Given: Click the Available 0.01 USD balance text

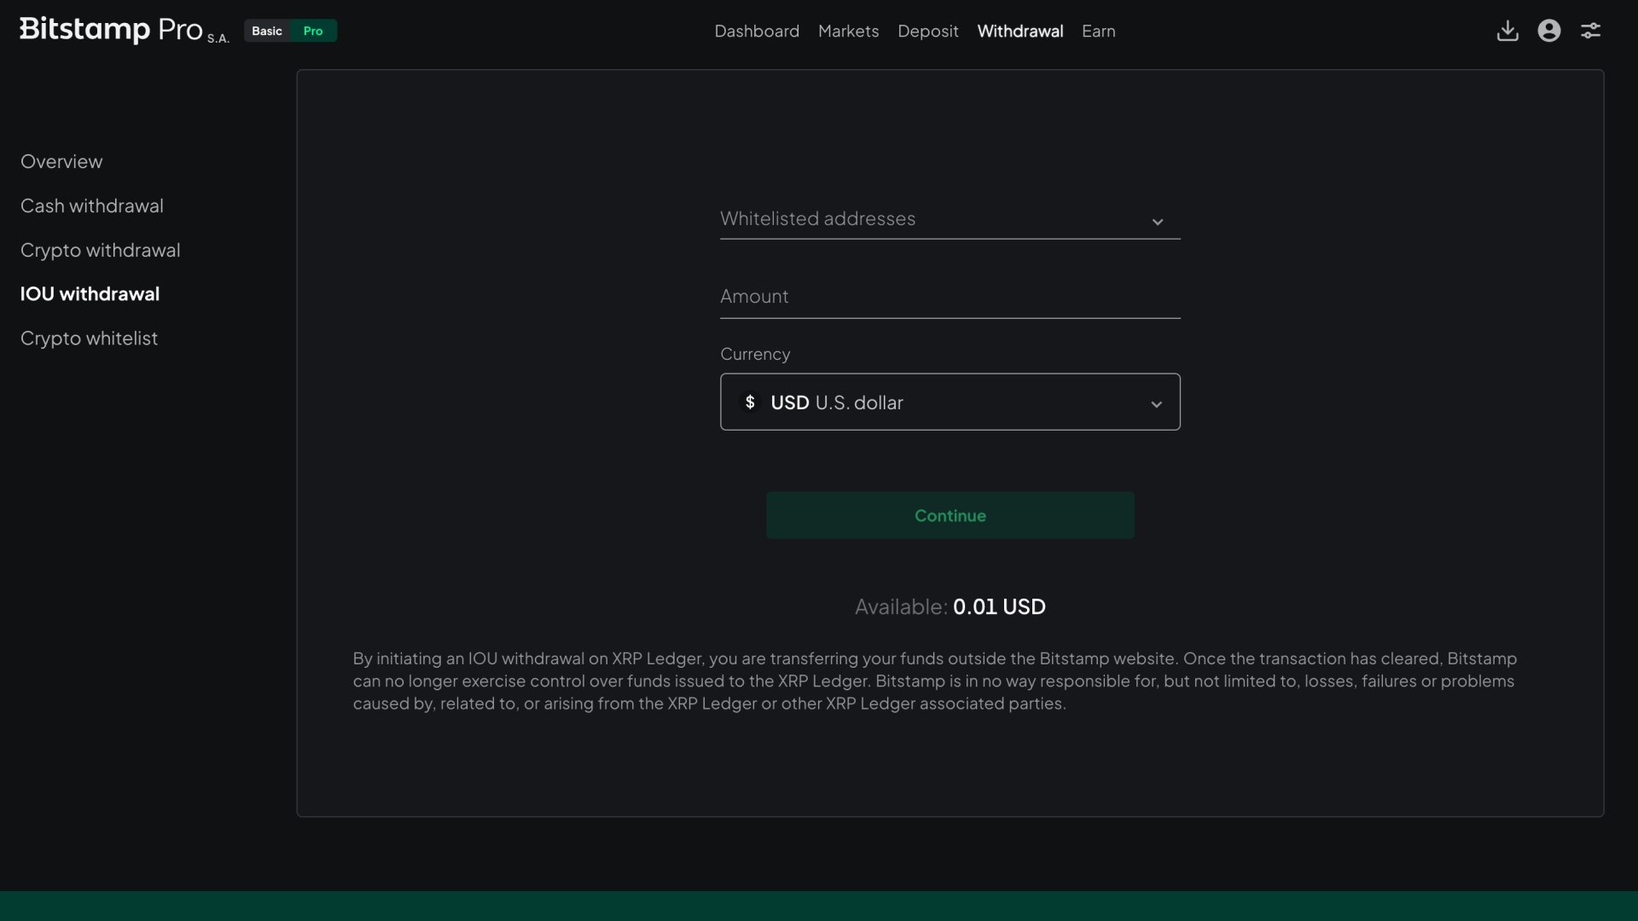Looking at the screenshot, I should (950, 606).
